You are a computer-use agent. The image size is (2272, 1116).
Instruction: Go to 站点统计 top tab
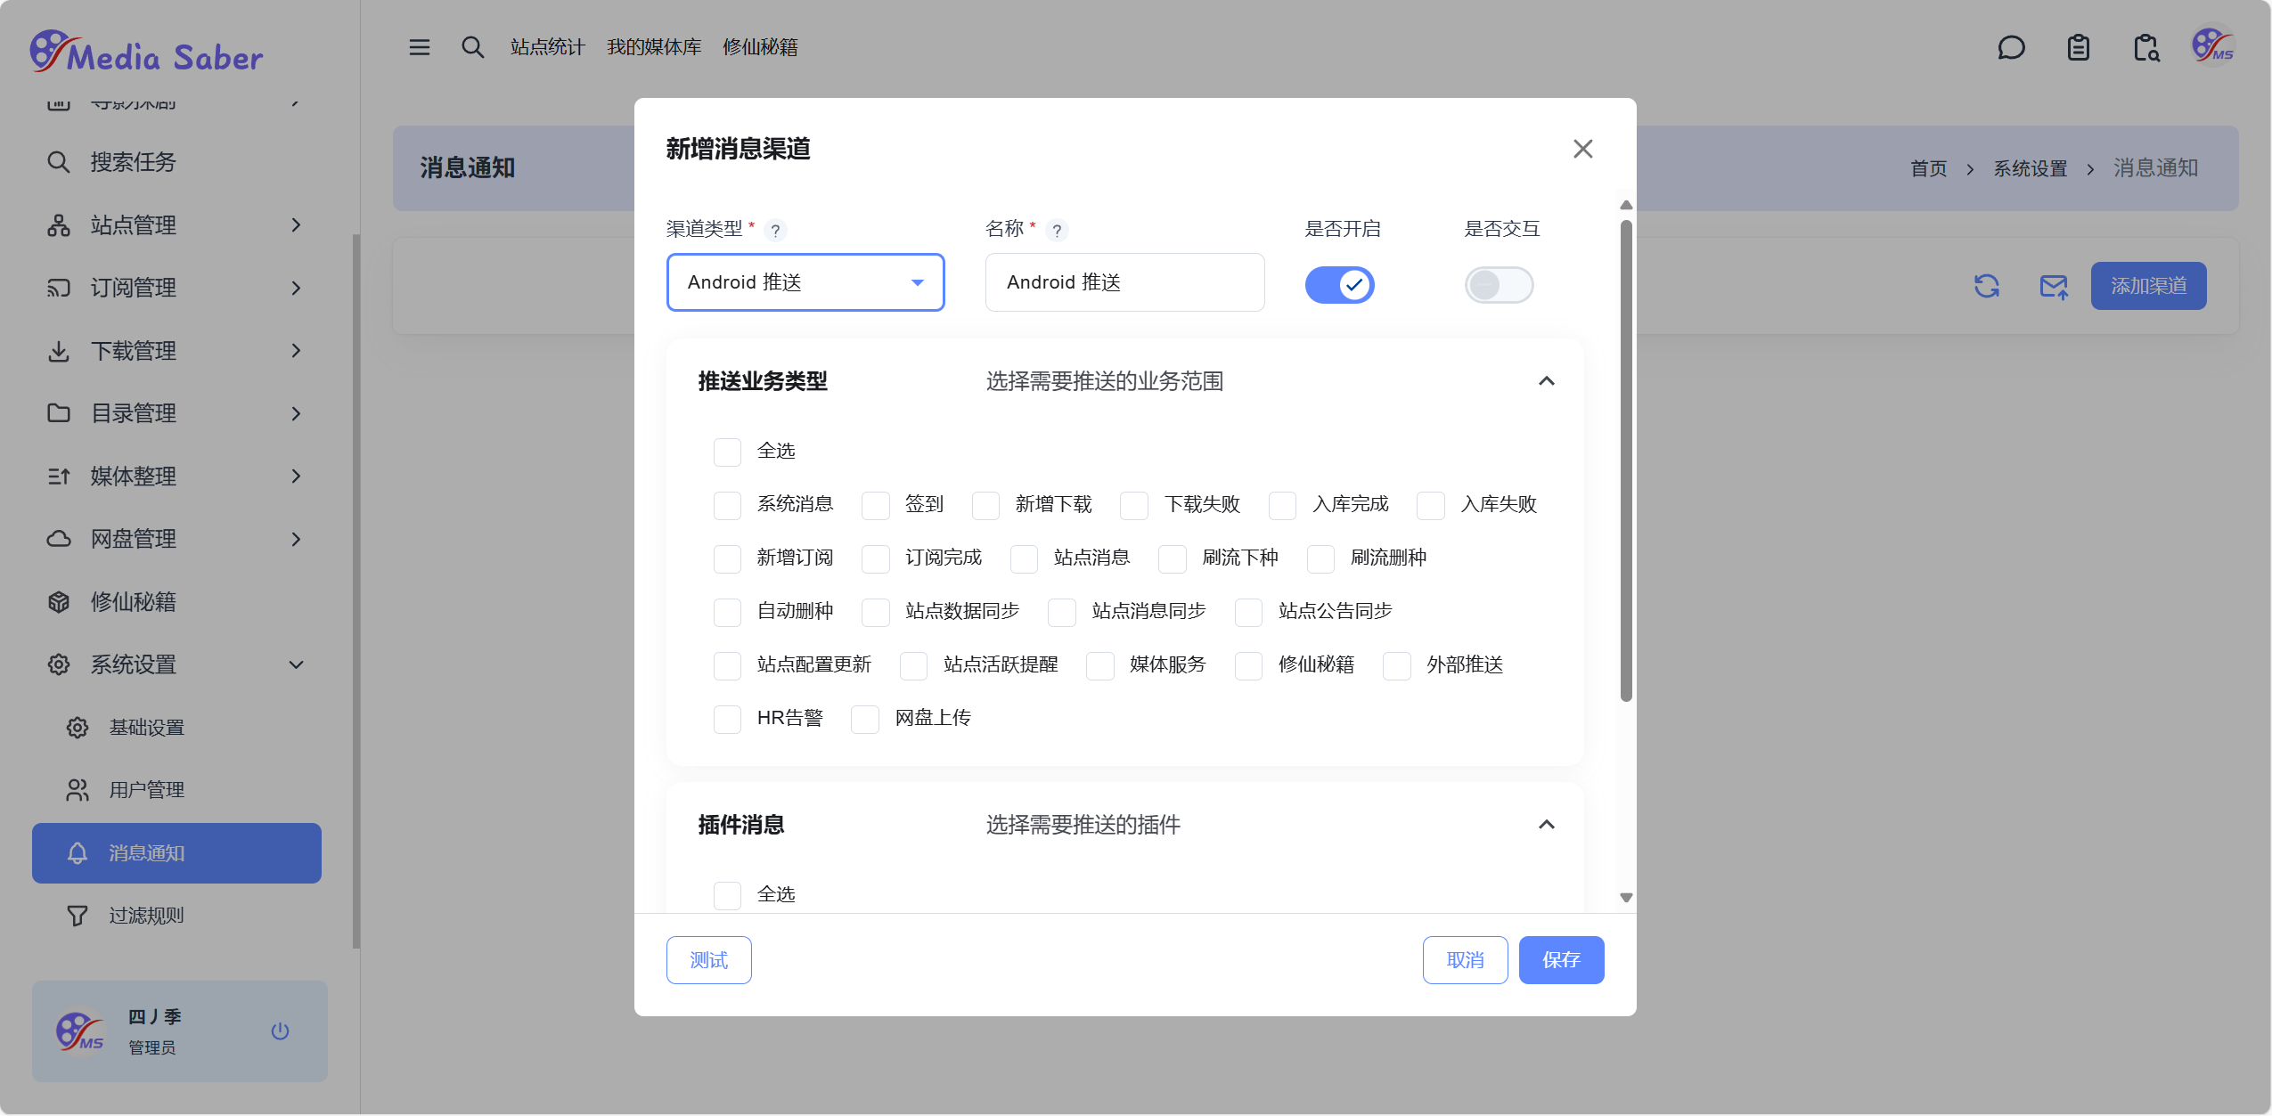(x=547, y=47)
